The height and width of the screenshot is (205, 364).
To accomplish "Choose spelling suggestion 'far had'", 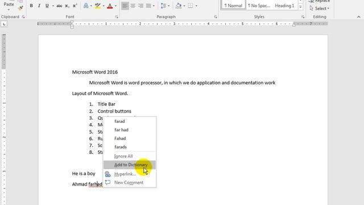I will click(x=130, y=130).
